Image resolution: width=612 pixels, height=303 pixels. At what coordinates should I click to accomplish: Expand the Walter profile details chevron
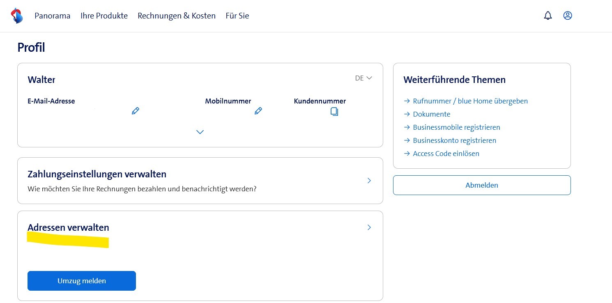[200, 132]
